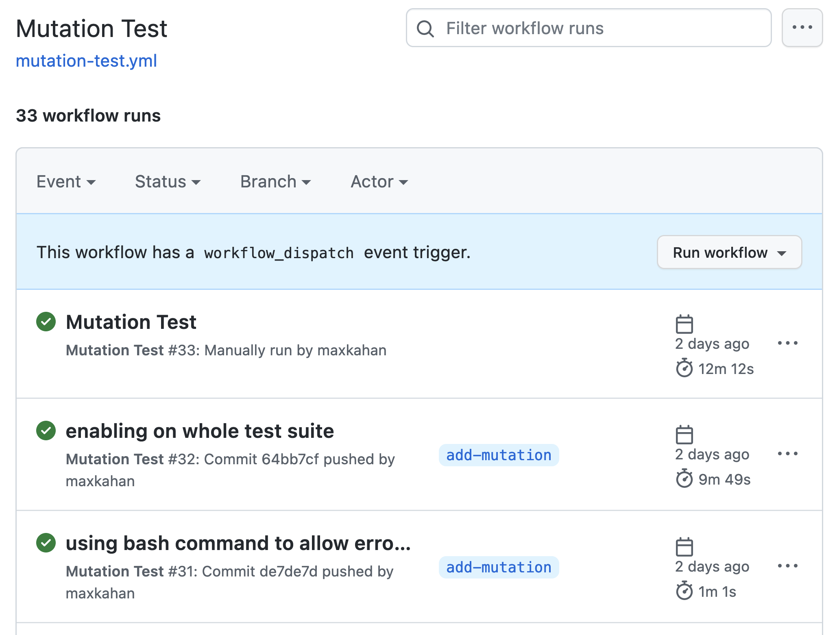Open more options for run #32

[788, 454]
